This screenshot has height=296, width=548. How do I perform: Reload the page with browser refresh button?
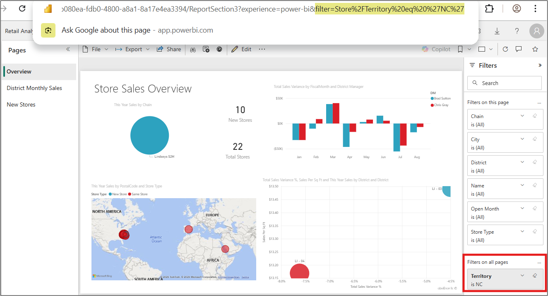point(22,8)
